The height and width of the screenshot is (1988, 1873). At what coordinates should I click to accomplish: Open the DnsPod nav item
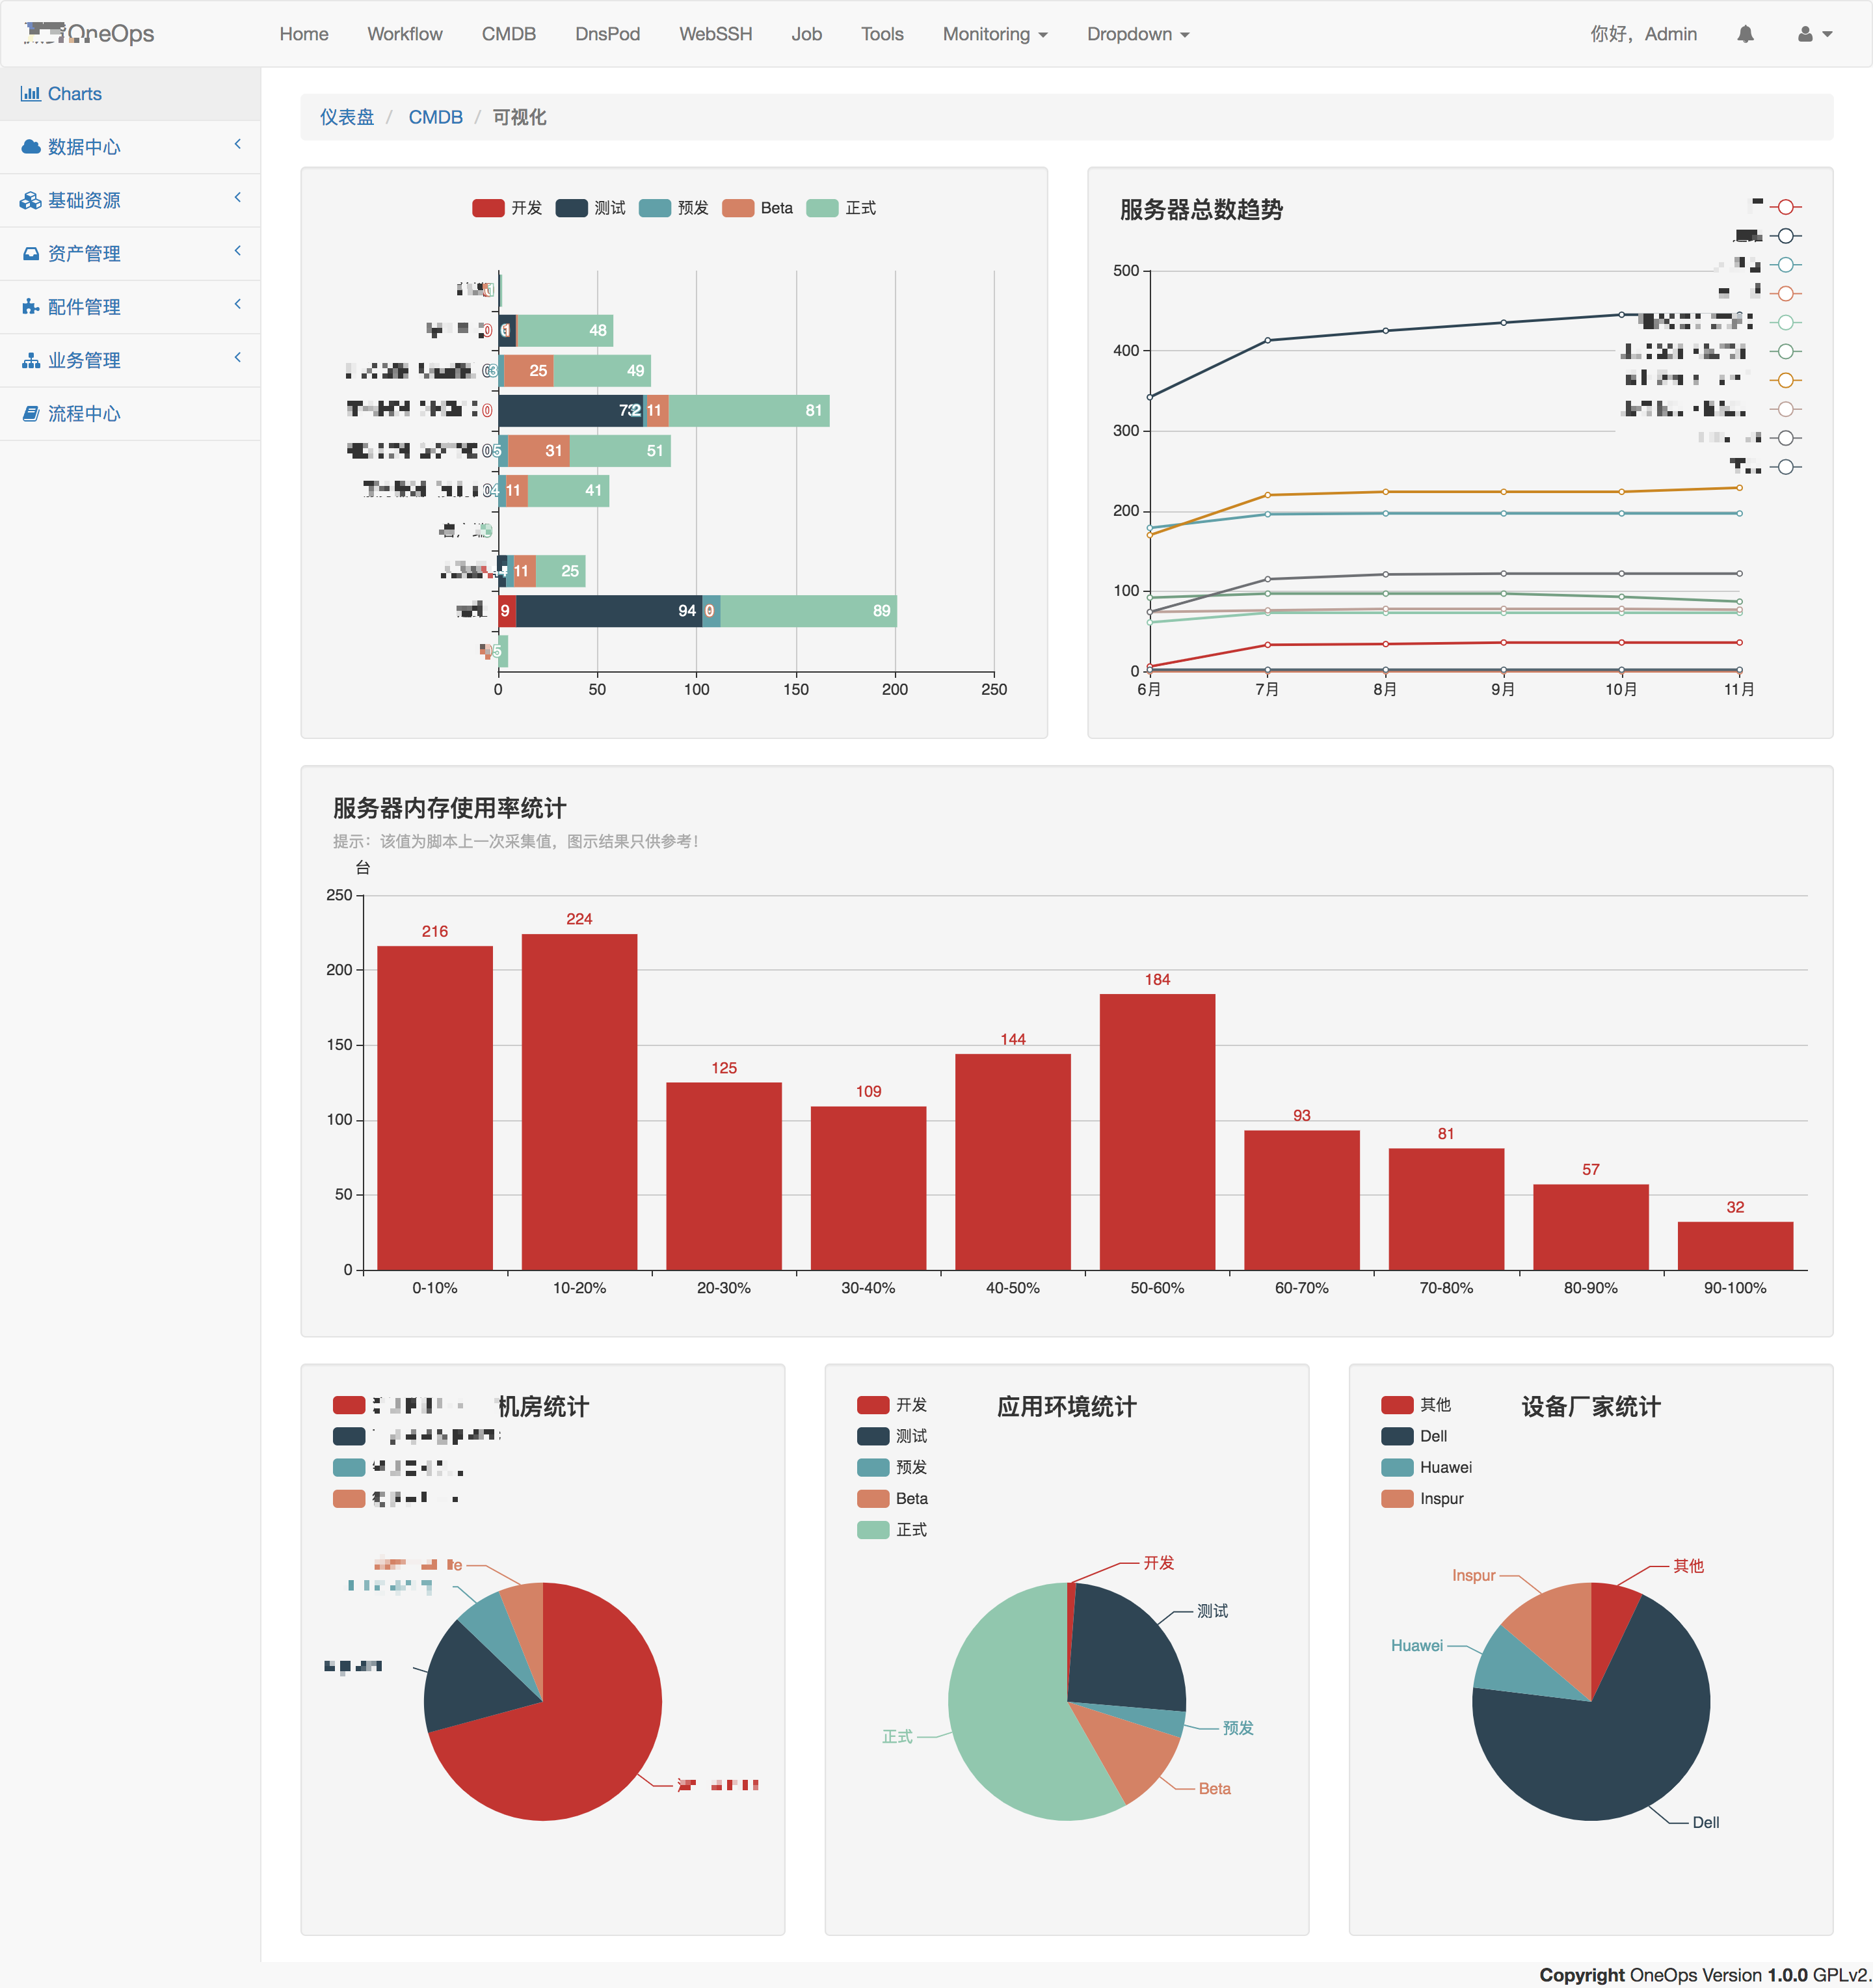pyautogui.click(x=607, y=34)
